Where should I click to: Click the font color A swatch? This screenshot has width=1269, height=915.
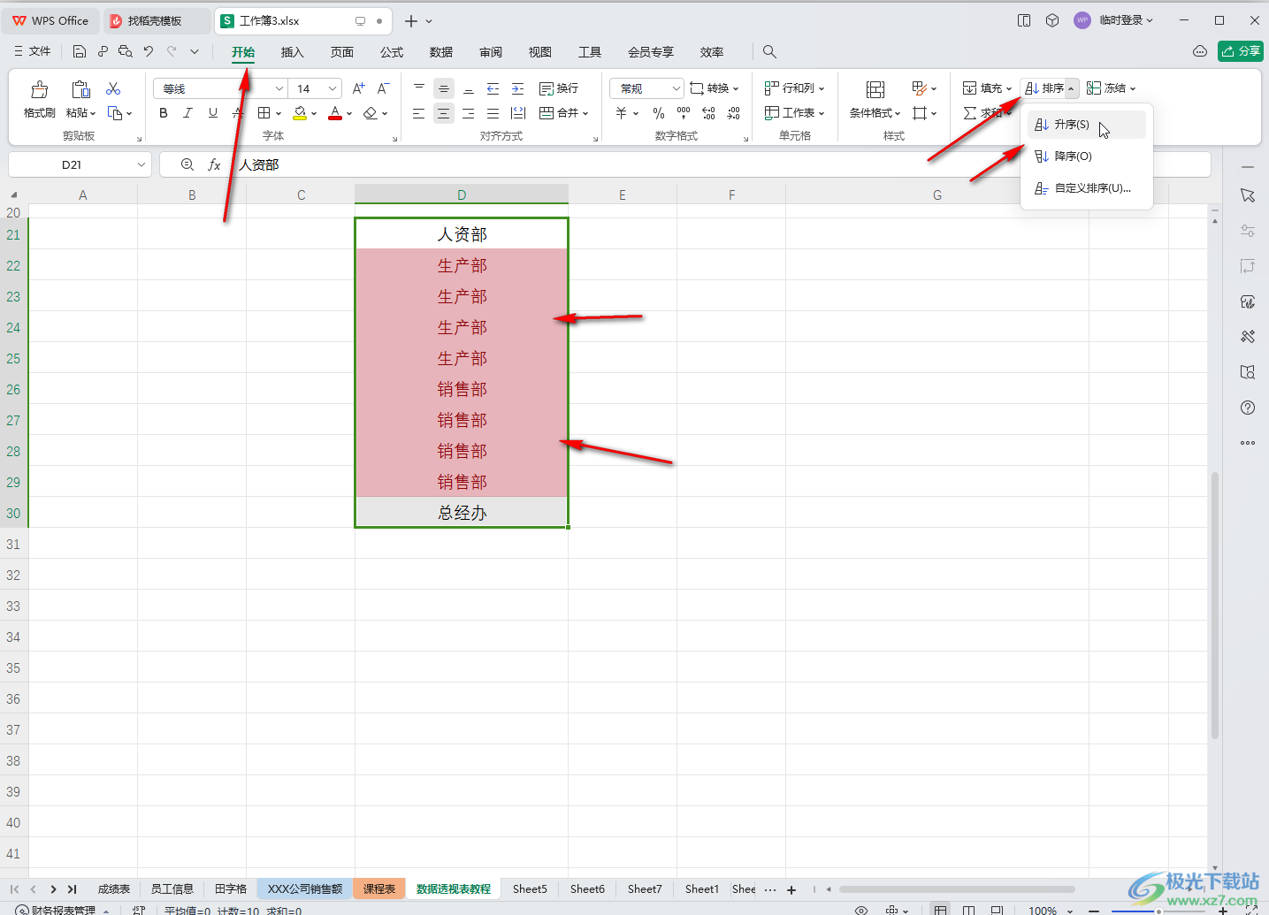point(335,113)
